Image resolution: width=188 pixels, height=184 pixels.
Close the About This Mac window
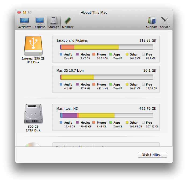(19, 12)
